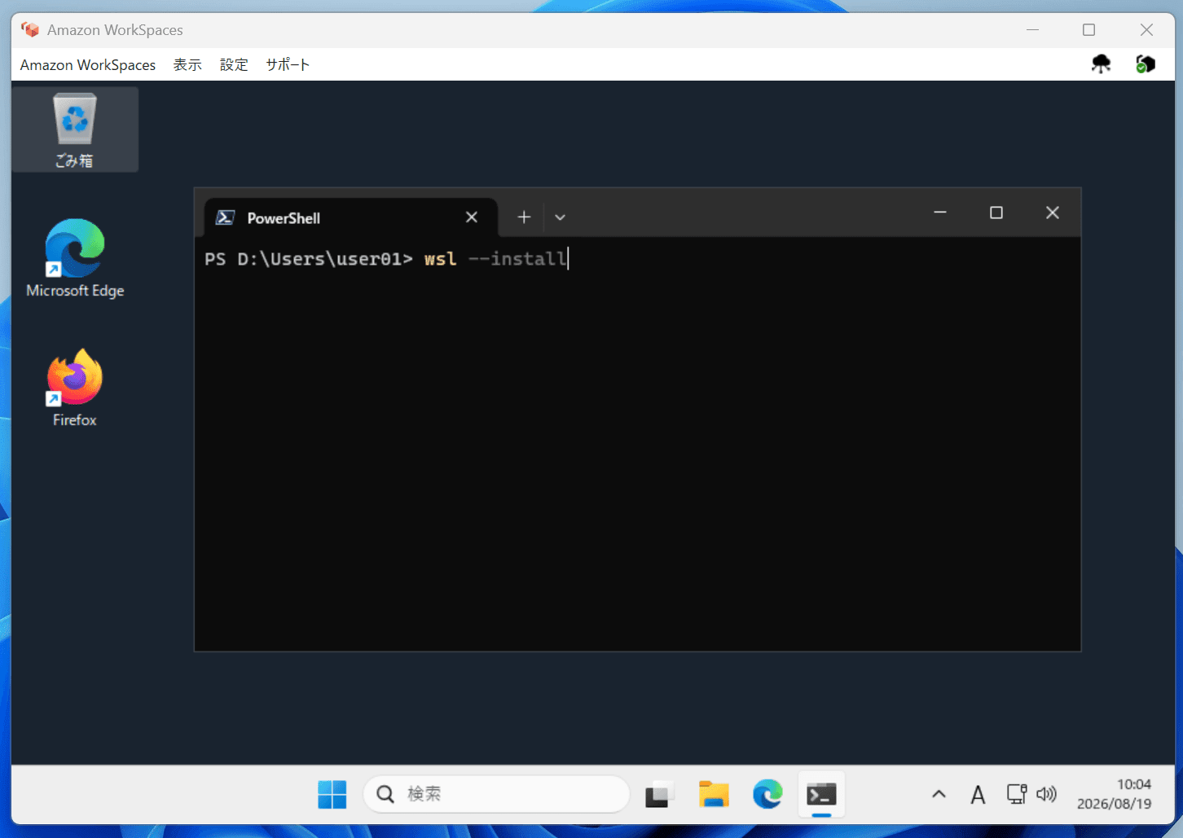The height and width of the screenshot is (838, 1183).
Task: Show hidden system tray icons chevron
Action: click(939, 794)
